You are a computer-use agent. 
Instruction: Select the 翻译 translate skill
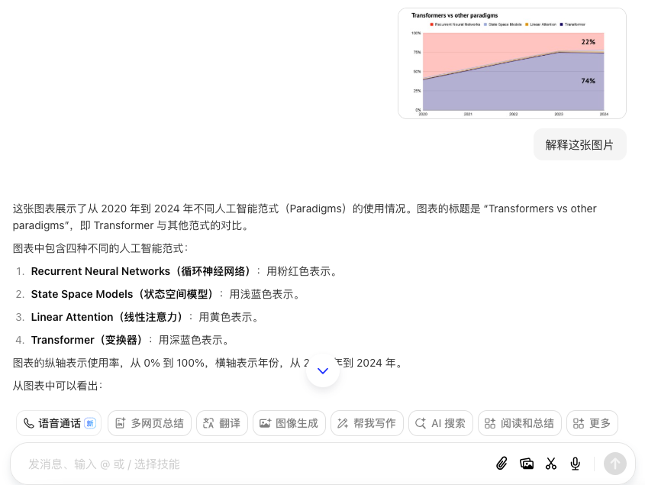222,423
